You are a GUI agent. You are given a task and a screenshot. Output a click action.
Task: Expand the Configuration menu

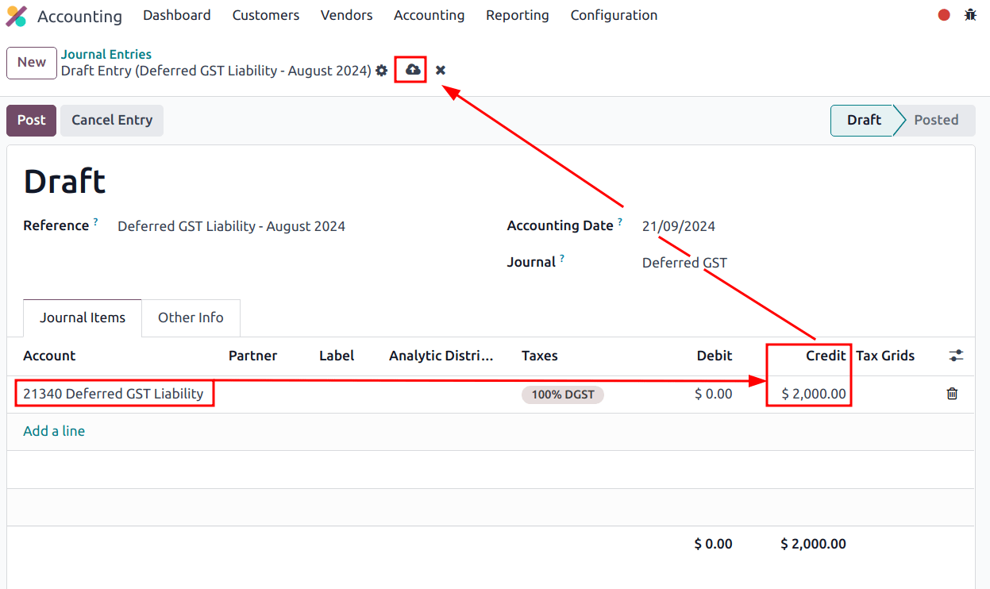point(613,15)
